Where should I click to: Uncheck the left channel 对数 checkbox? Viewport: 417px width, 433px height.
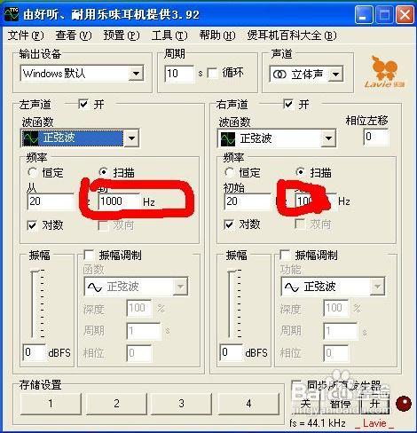tap(32, 225)
